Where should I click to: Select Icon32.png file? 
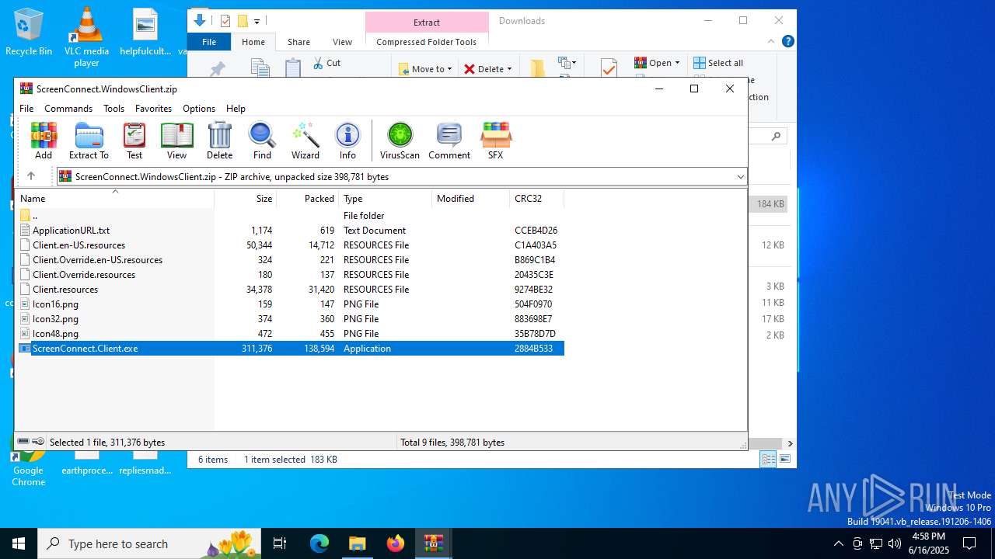[x=291, y=319]
